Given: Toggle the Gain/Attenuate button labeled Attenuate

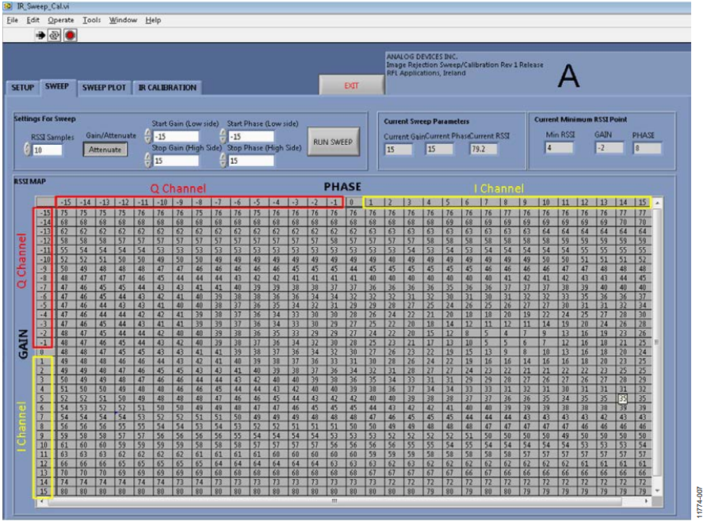Looking at the screenshot, I should tap(105, 149).
